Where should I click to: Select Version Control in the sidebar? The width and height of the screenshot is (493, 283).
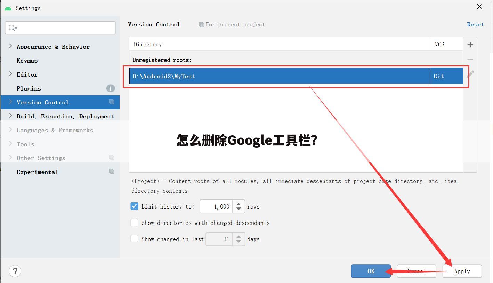click(x=60, y=102)
